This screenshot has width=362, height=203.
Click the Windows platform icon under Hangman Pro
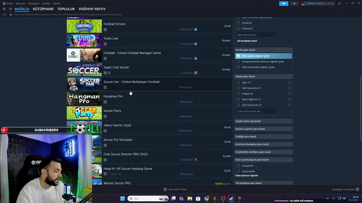click(x=105, y=102)
